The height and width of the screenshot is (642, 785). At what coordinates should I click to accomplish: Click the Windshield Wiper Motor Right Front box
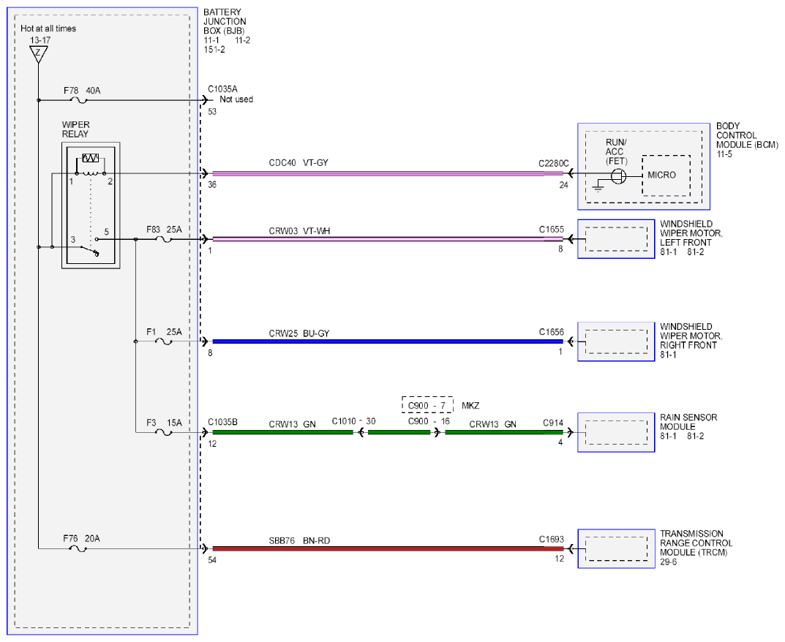(x=616, y=341)
